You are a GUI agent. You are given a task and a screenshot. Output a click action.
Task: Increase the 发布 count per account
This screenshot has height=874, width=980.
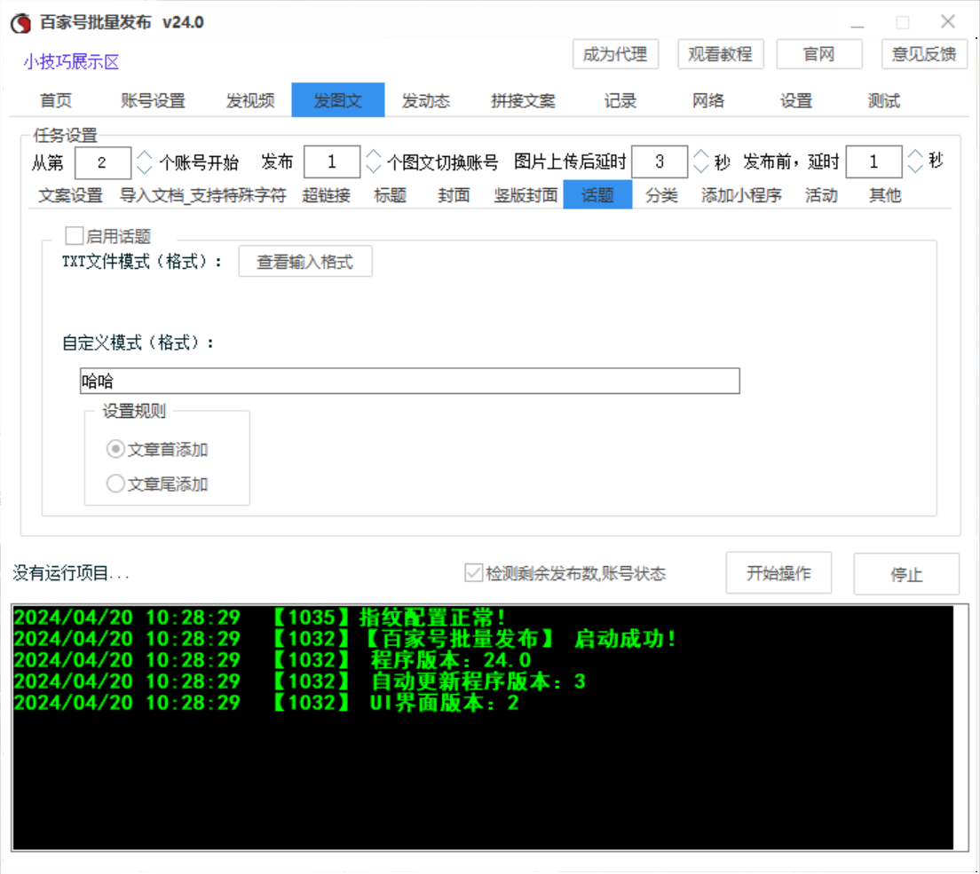374,154
